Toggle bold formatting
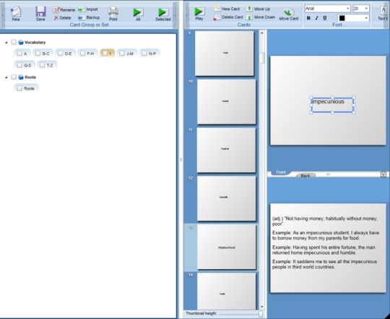Image resolution: width=390 pixels, height=319 pixels. (308, 18)
